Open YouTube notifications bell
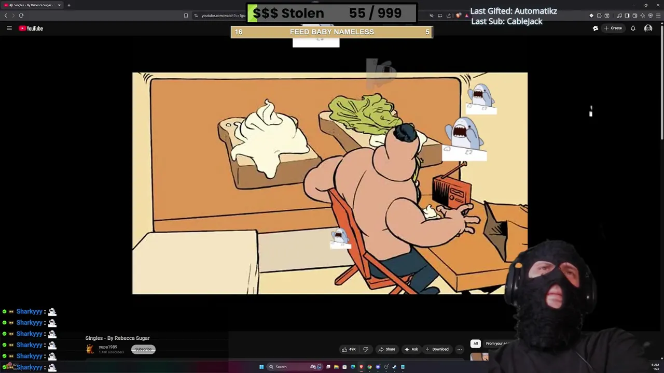The image size is (664, 373). coord(633,28)
